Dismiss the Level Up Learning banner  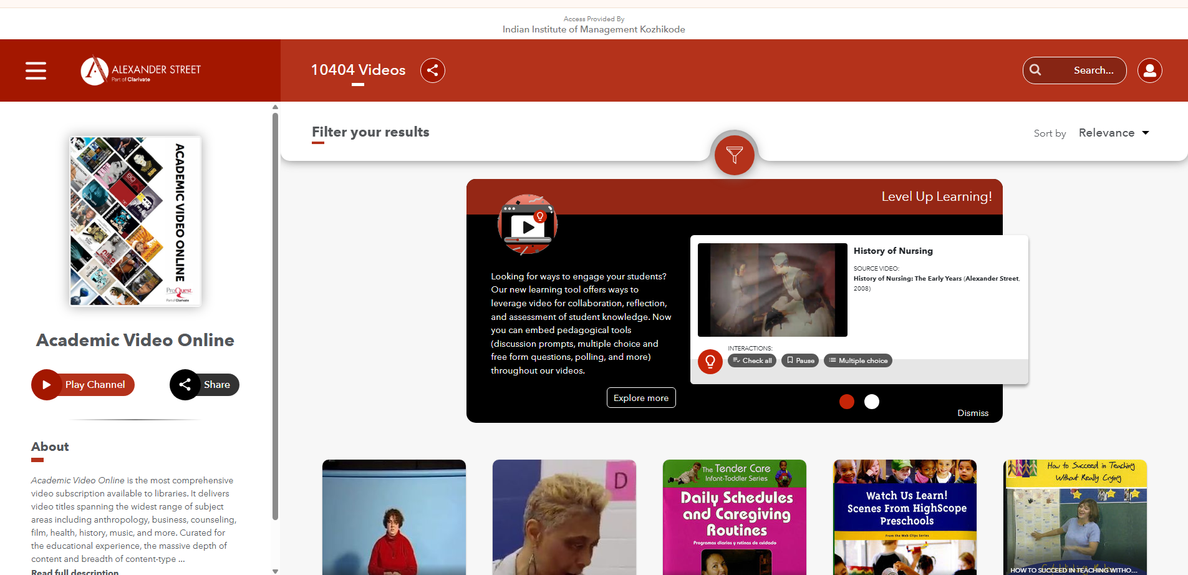coord(972,413)
